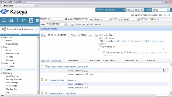172x97 pixels.
Task: Click the (click to select) script link
Action: 120,41
